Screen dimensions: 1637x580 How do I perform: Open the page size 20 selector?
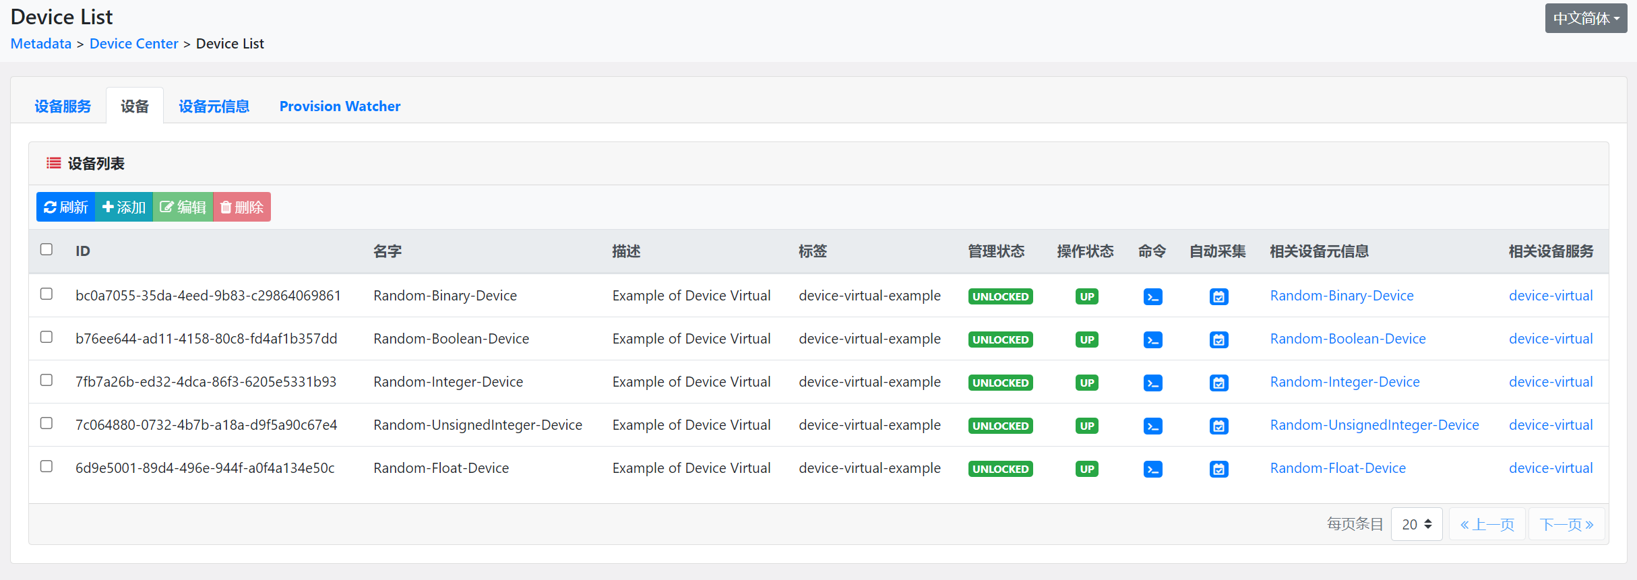click(1417, 524)
